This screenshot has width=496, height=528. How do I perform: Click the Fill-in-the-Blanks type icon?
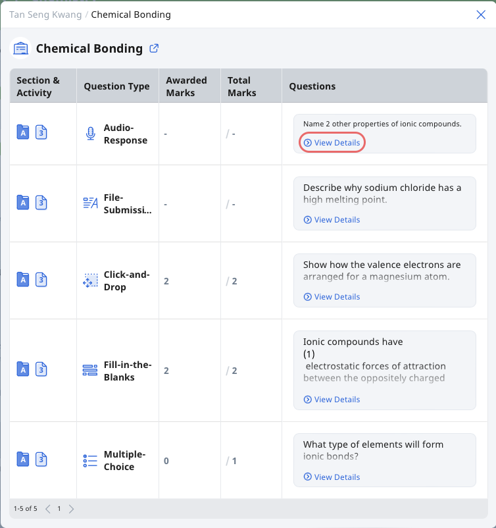tap(90, 370)
